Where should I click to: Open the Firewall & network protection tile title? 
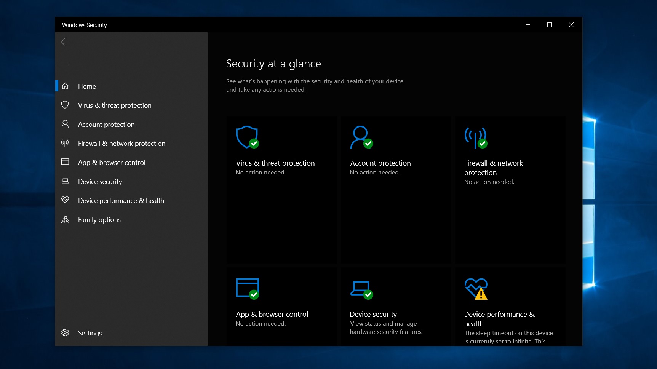tap(494, 168)
